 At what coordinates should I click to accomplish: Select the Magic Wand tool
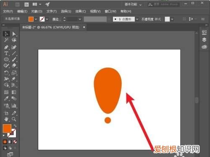(6, 40)
